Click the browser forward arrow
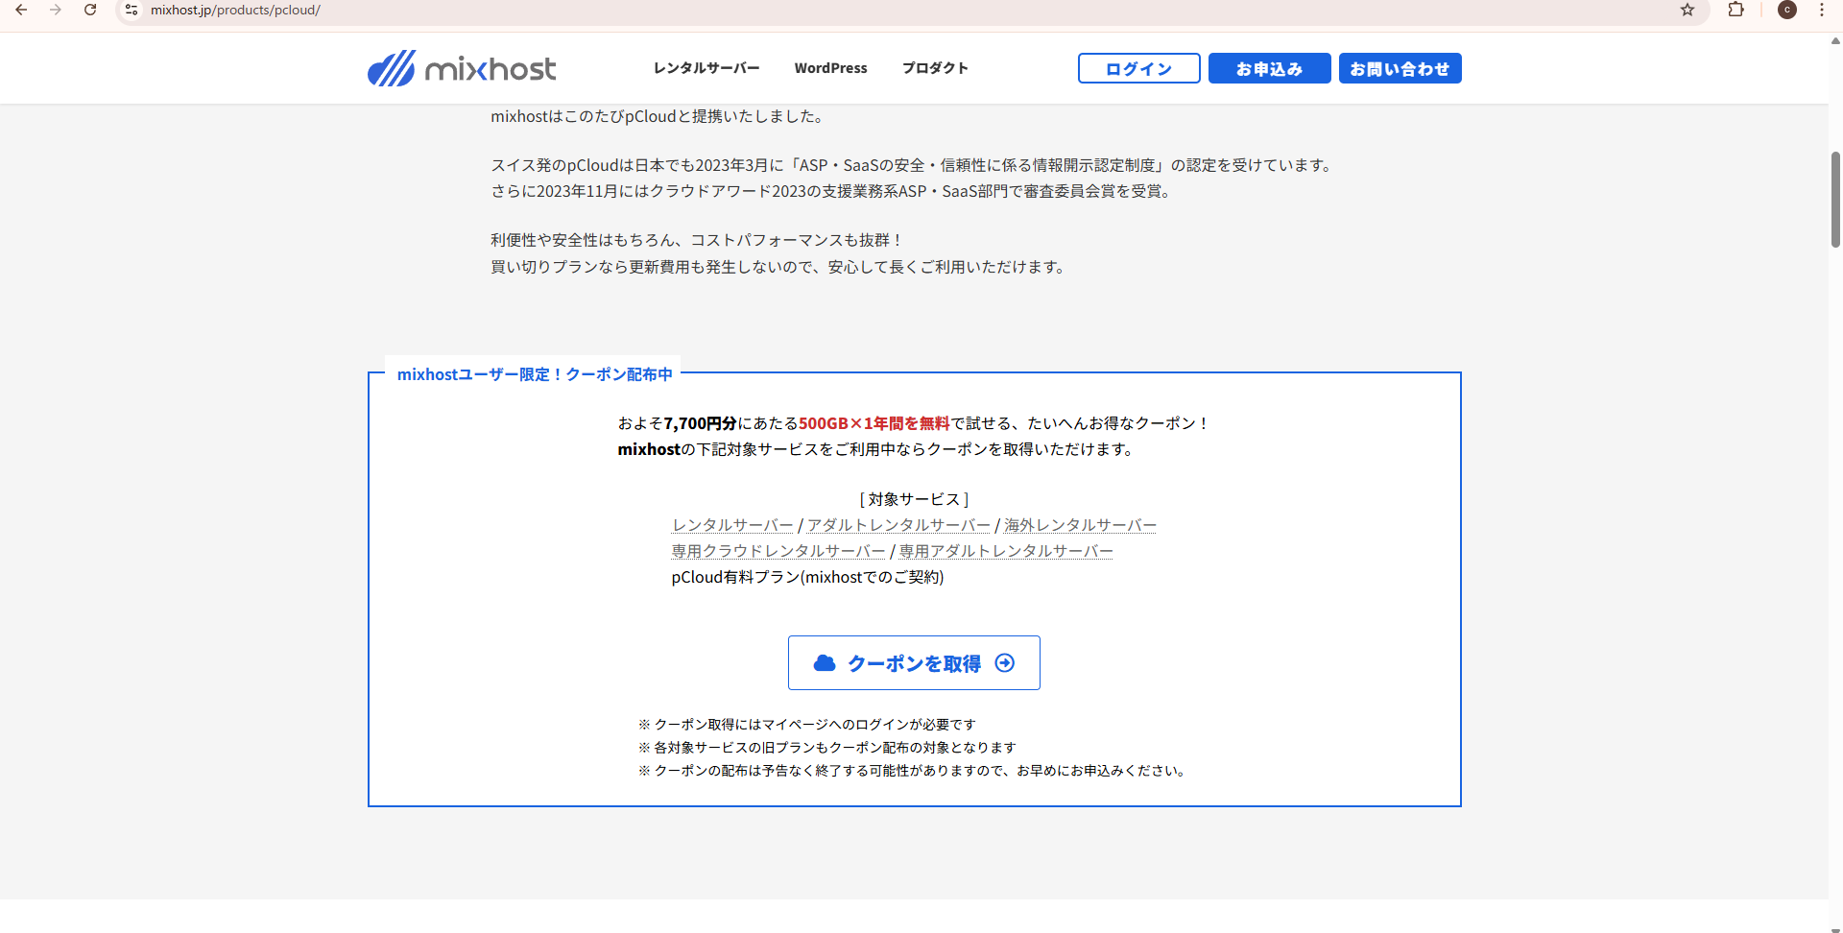 point(56,10)
